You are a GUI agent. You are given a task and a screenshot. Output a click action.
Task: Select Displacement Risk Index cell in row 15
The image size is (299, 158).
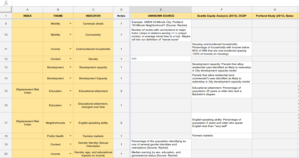click(27, 91)
